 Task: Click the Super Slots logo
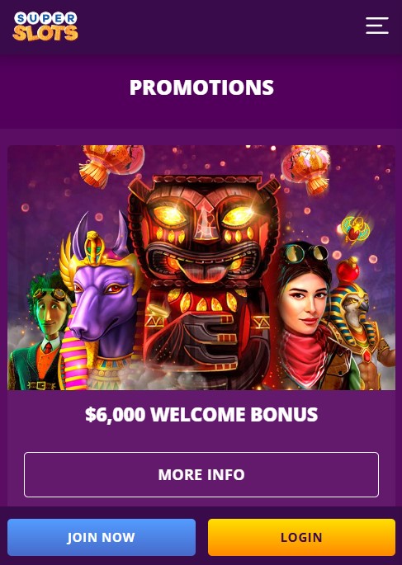[x=45, y=26]
